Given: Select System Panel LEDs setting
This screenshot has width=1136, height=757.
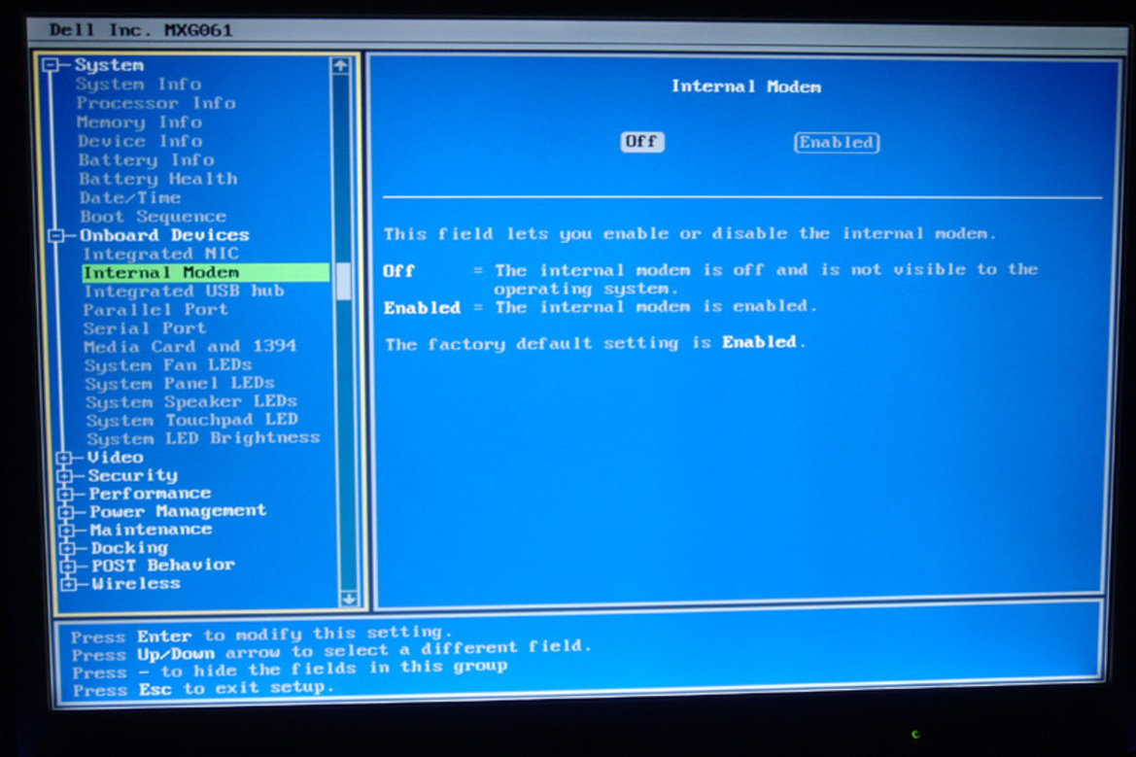Looking at the screenshot, I should (180, 383).
